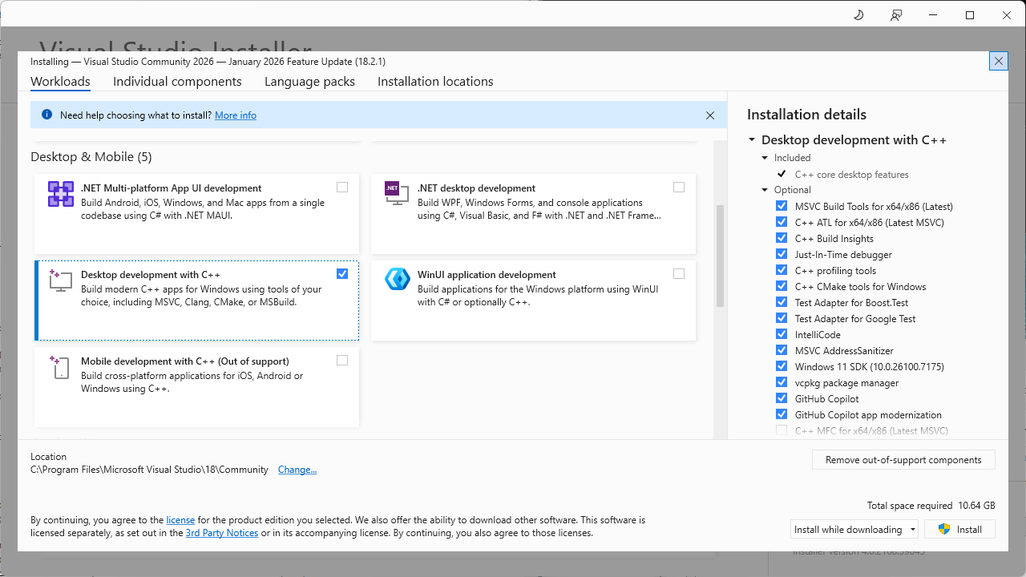Open the Installation locations tab
Image resolution: width=1026 pixels, height=577 pixels.
[x=435, y=82]
